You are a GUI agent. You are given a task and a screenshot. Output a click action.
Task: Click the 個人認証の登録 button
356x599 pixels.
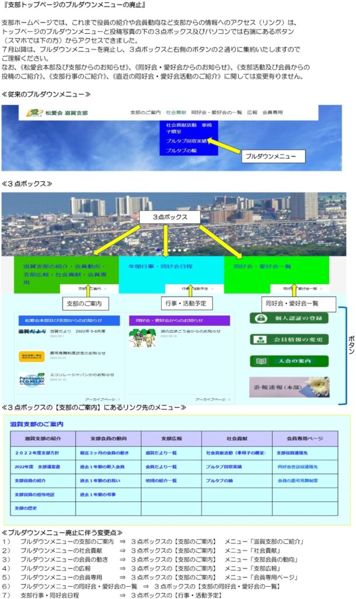pos(289,318)
